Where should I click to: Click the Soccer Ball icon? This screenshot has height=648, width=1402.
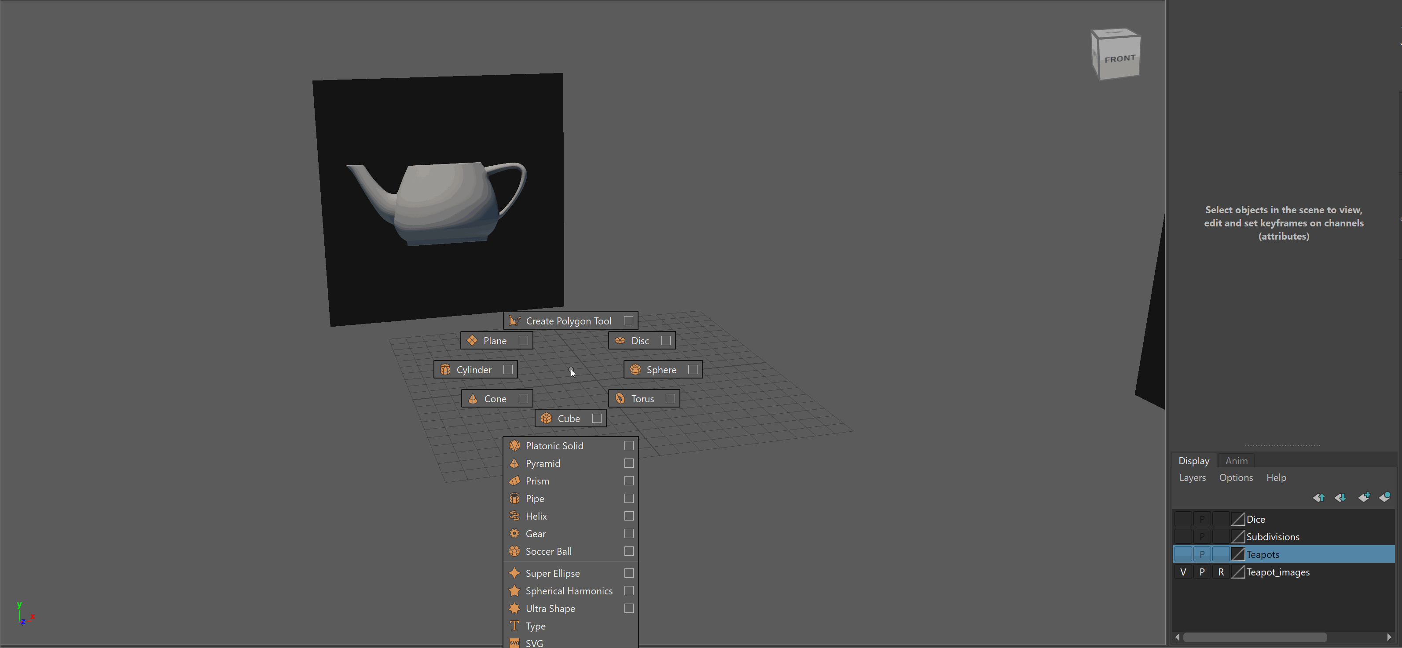514,551
